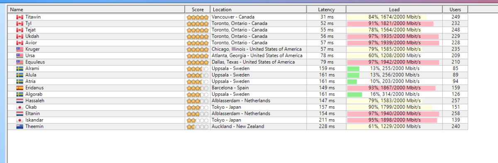Click the red load bar for Avior

click(393, 43)
